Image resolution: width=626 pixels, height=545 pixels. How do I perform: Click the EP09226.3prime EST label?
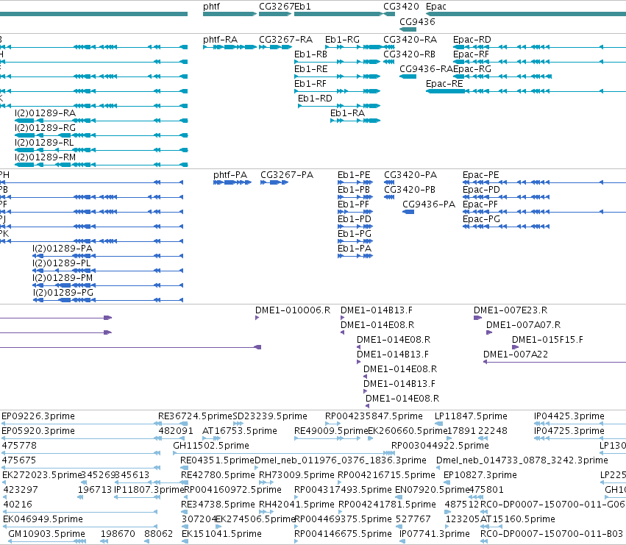tap(38, 416)
